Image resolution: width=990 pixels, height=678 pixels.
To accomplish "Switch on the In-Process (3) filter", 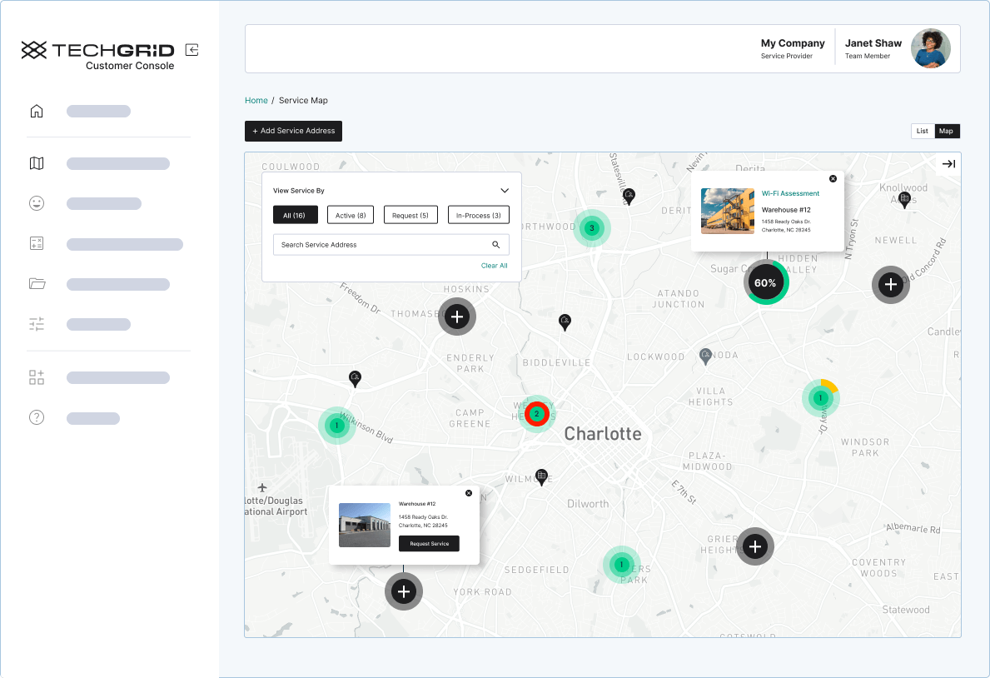I will tap(478, 214).
